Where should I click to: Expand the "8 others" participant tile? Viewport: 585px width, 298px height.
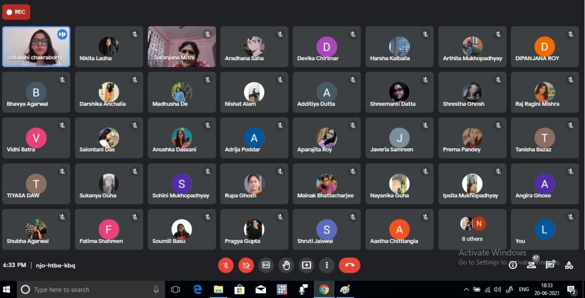pos(472,230)
